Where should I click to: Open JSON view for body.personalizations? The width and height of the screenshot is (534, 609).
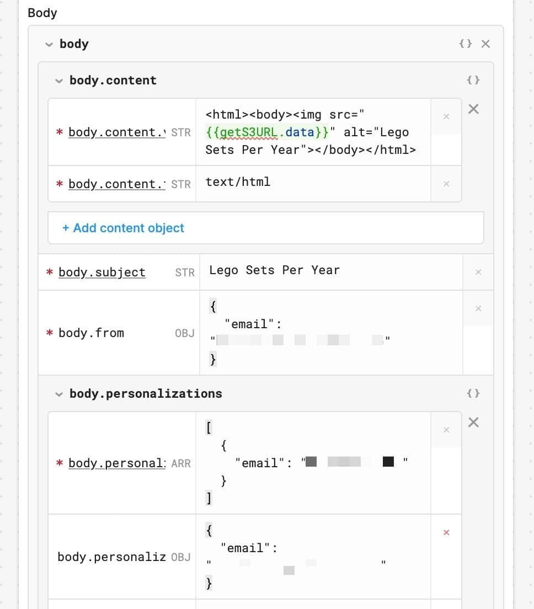(x=473, y=393)
